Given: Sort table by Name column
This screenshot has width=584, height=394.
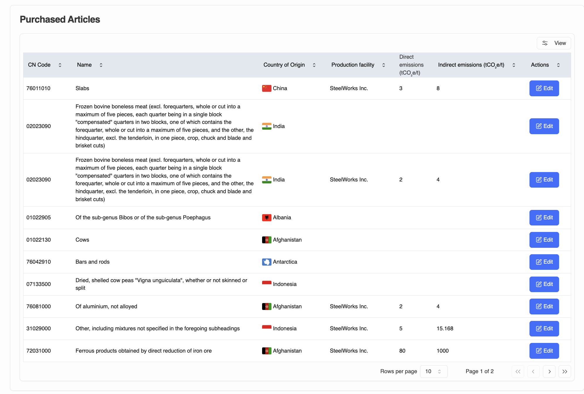Looking at the screenshot, I should click(x=101, y=65).
